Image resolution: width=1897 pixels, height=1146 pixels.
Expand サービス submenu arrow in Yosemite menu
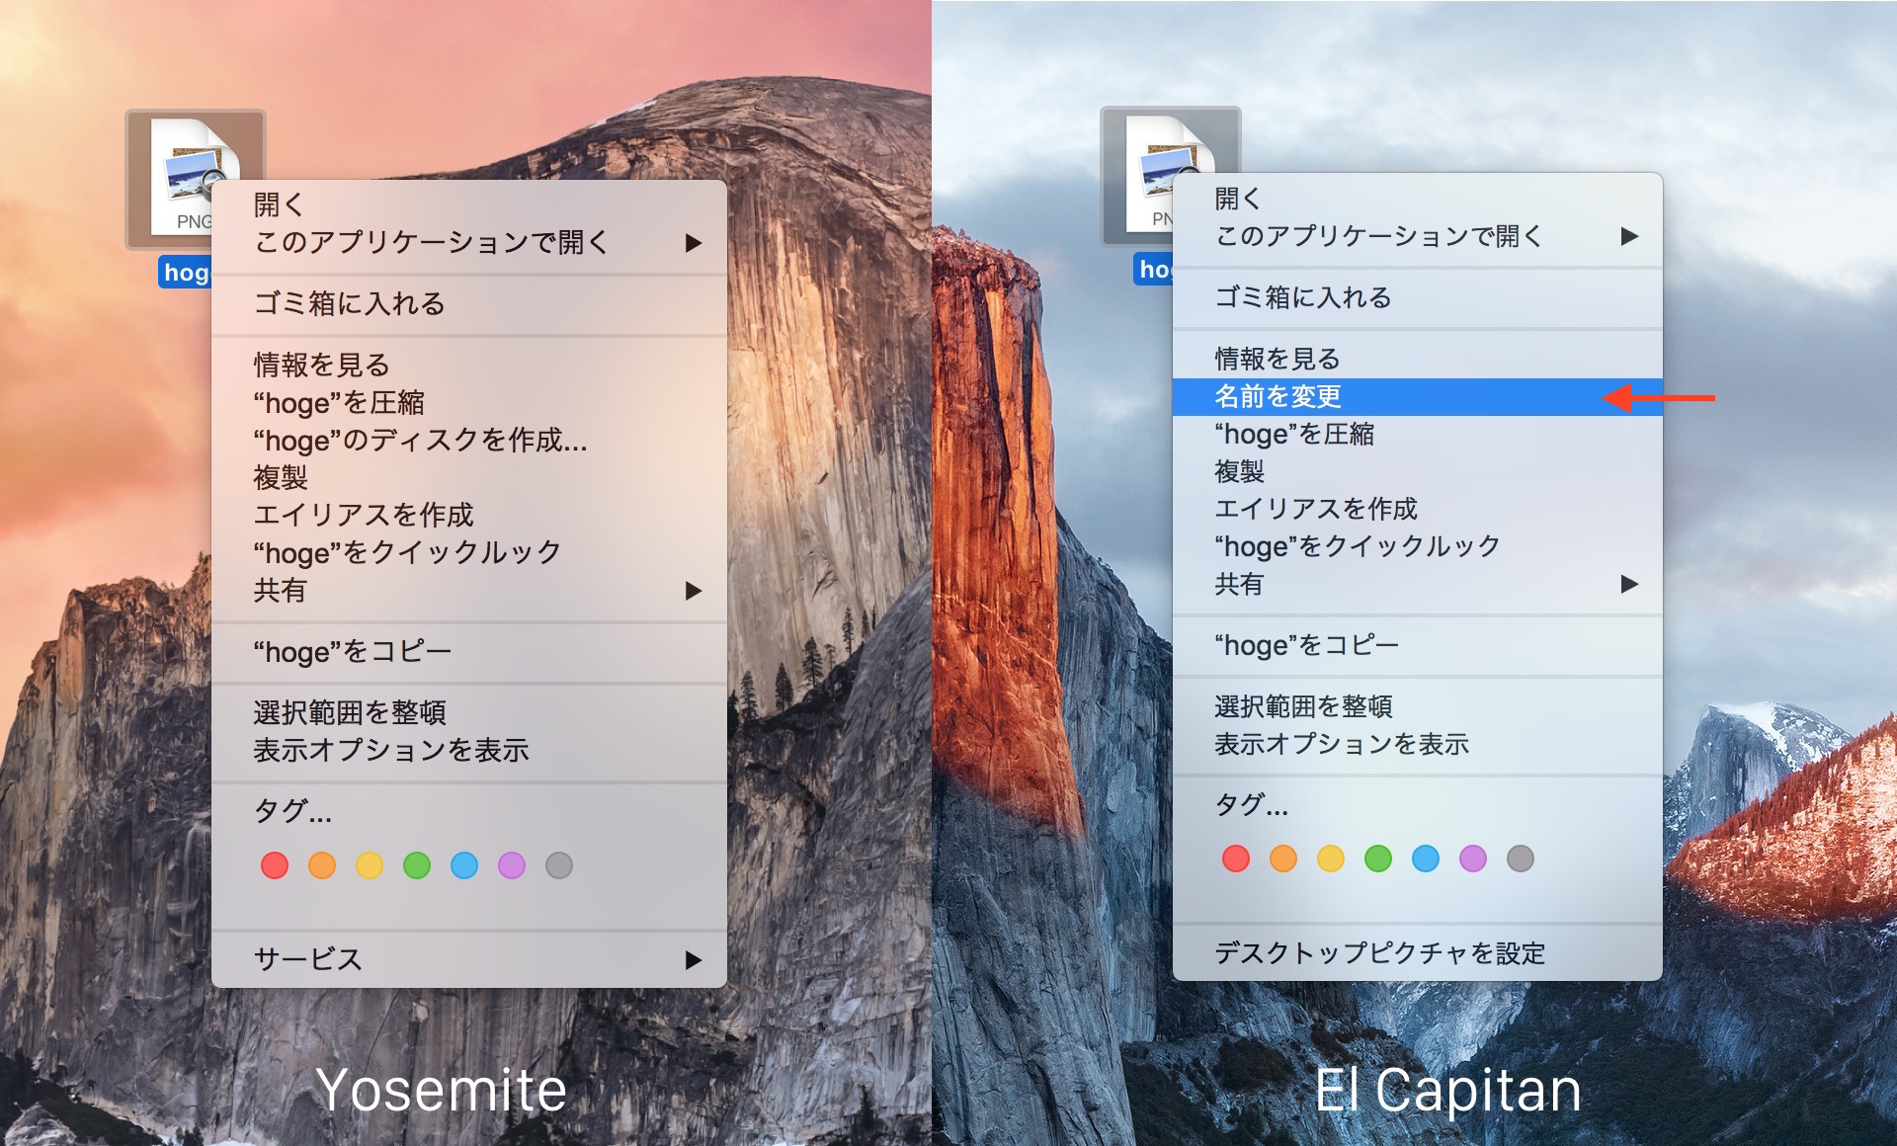point(694,959)
